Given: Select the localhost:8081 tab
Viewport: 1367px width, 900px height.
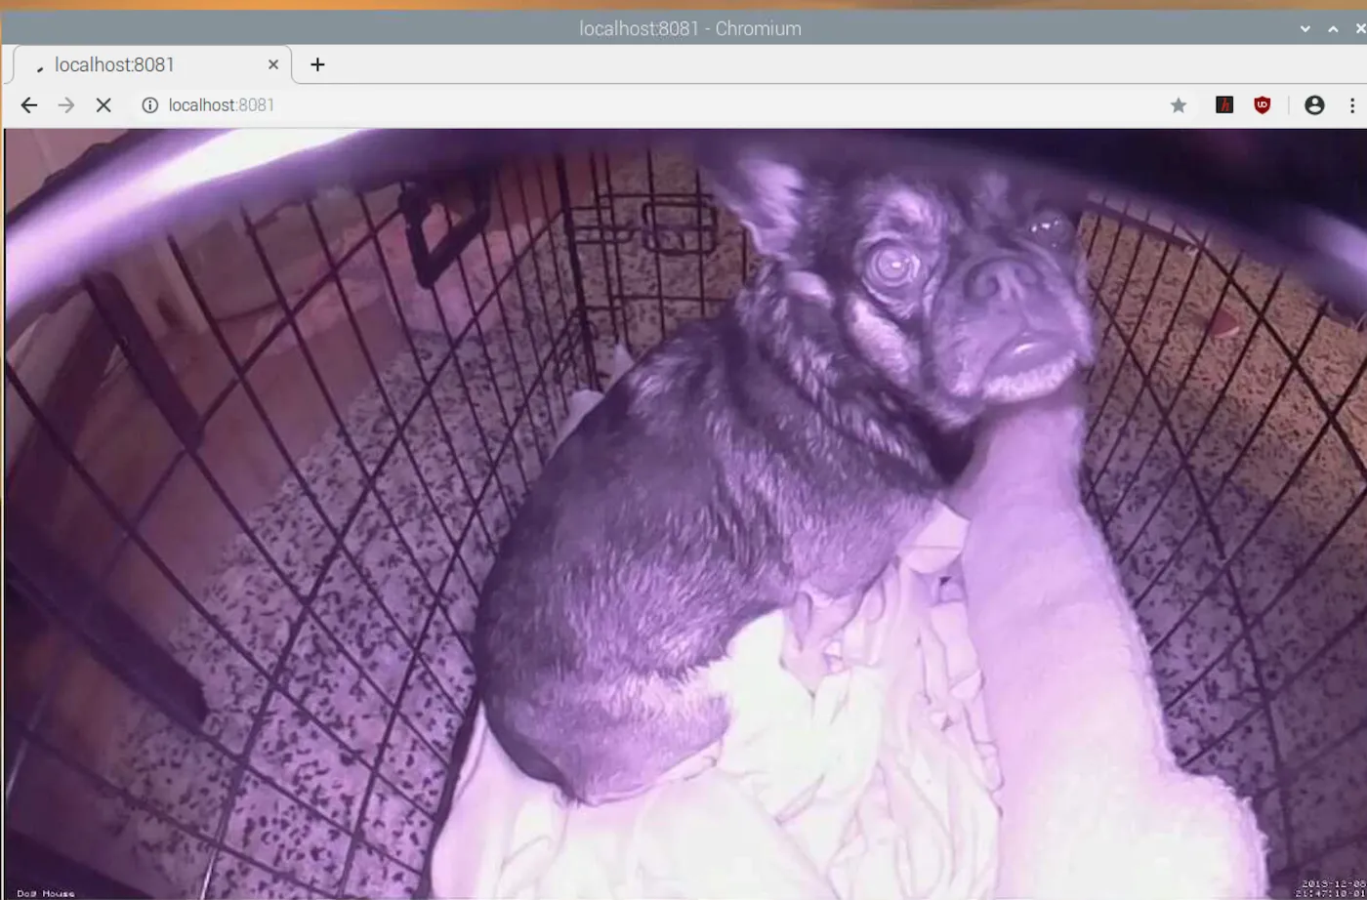Looking at the screenshot, I should 146,65.
